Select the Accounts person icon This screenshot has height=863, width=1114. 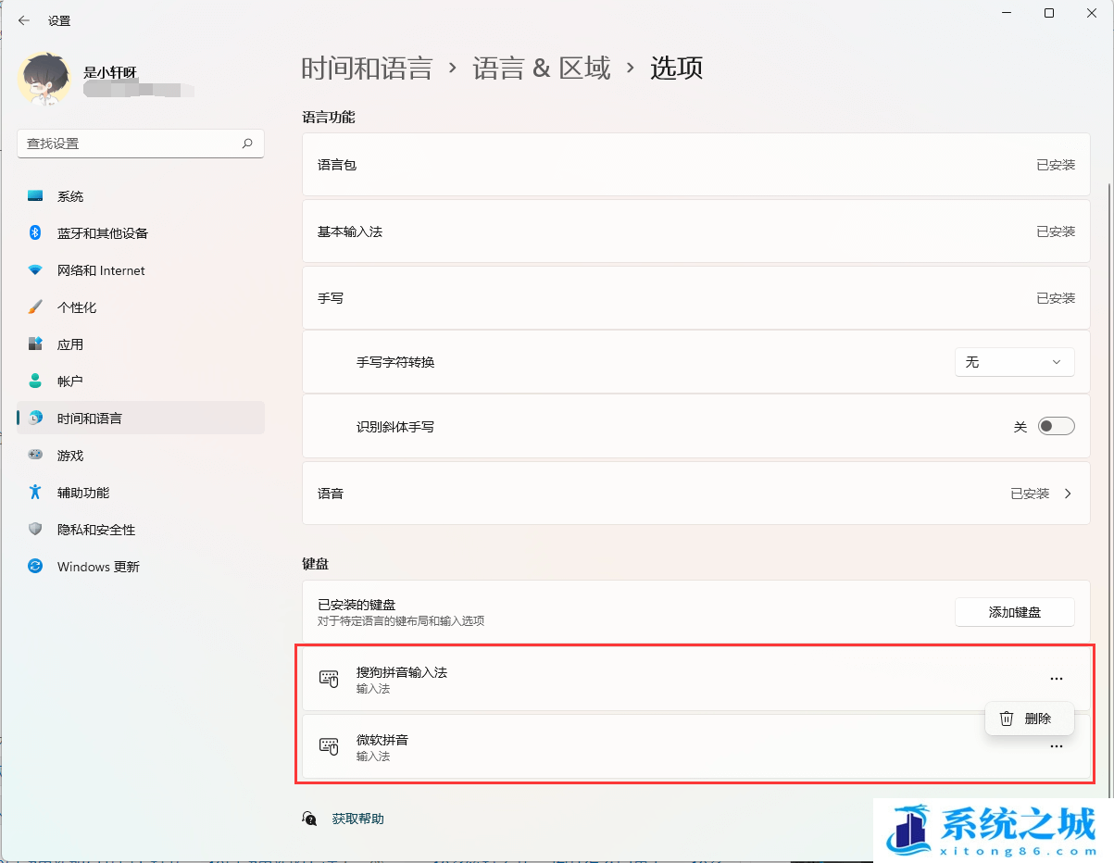[33, 380]
